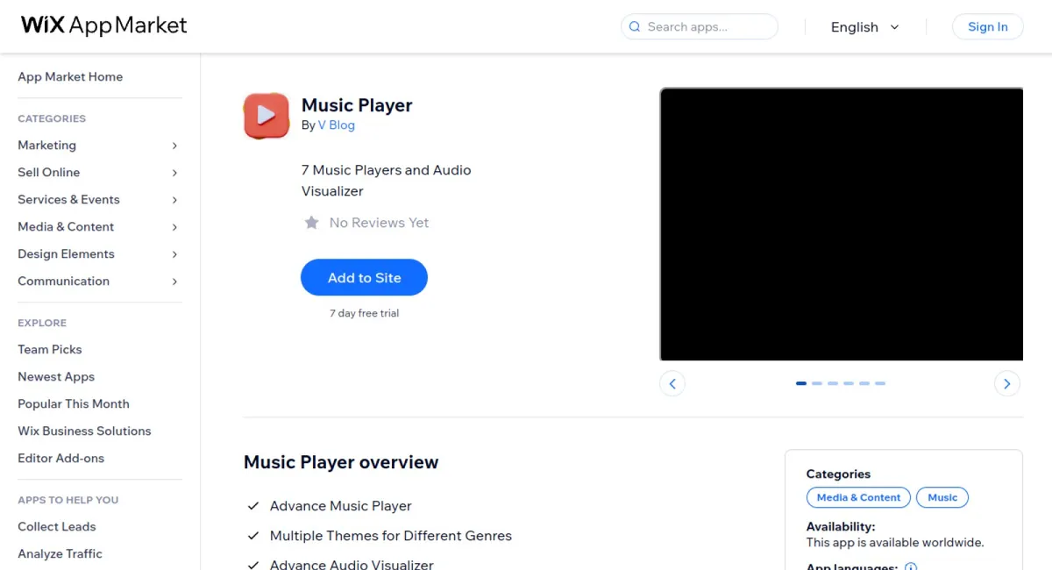This screenshot has width=1052, height=570.
Task: Click the Music Player overview heading
Action: click(341, 462)
